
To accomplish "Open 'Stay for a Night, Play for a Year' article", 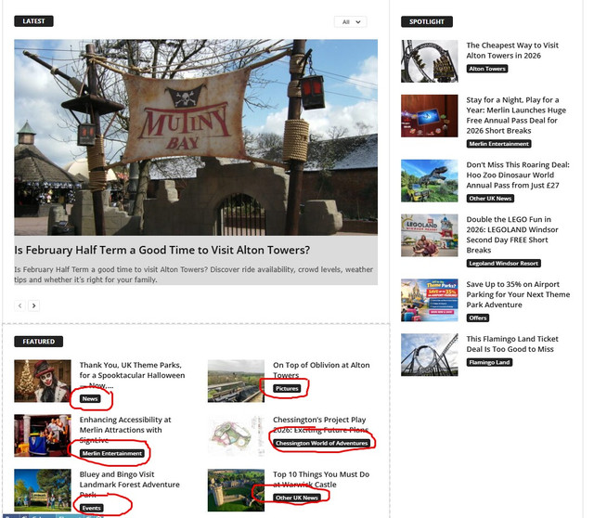I will coord(516,115).
